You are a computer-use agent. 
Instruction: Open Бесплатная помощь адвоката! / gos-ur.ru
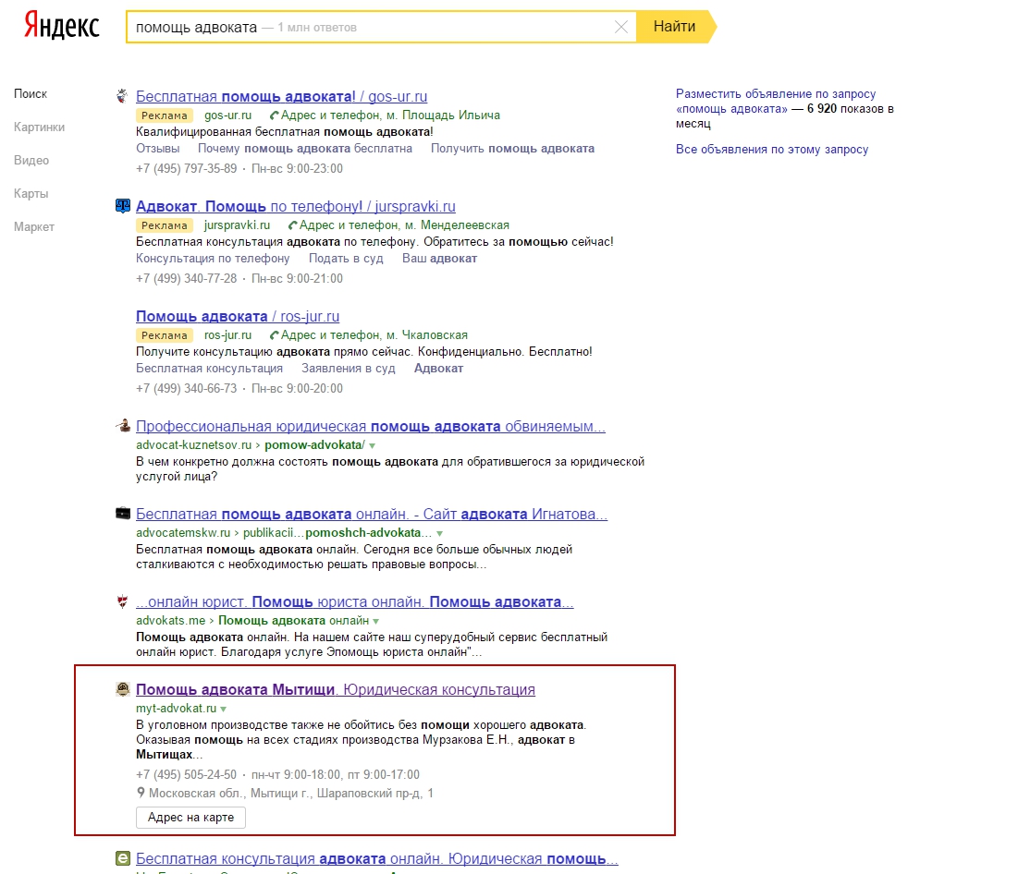point(281,97)
